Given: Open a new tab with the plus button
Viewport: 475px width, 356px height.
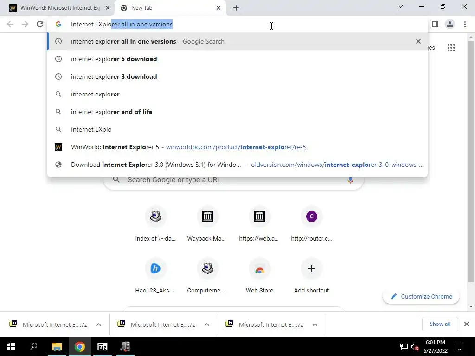Looking at the screenshot, I should [x=236, y=8].
